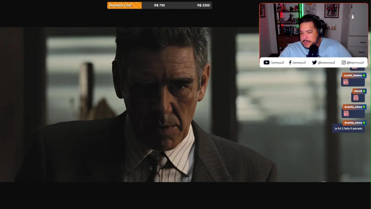Viewport: 371px width, 209px height.
Task: Click the R$ 755 donation amount
Action: pos(159,5)
